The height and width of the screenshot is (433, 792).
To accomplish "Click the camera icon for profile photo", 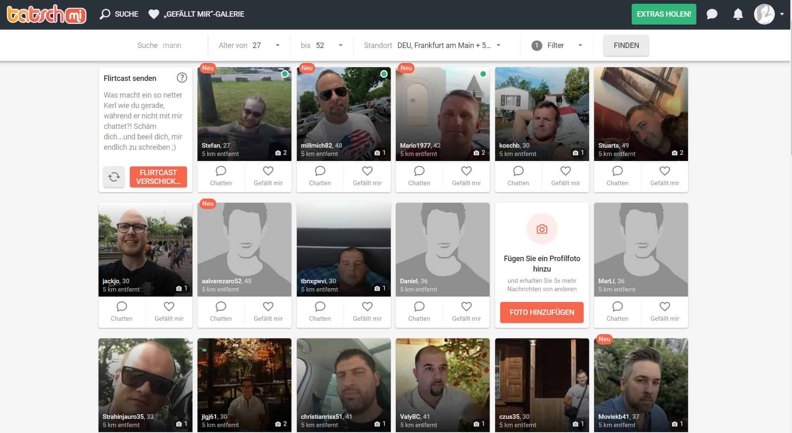I will [542, 229].
